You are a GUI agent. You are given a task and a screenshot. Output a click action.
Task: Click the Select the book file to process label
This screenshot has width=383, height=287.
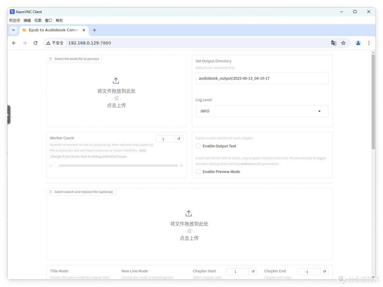[x=77, y=59]
